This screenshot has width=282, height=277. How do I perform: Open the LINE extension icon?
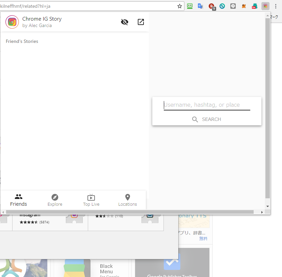tap(233, 6)
